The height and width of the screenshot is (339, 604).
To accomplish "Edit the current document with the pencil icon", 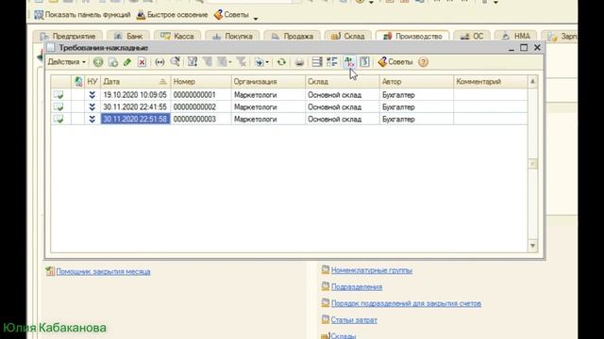I will (127, 62).
